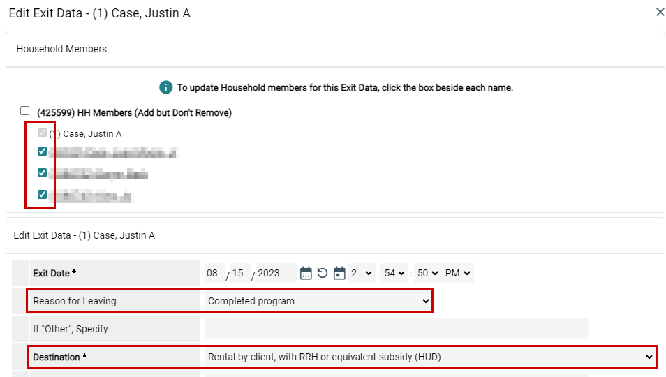666x377 pixels.
Task: Check the HH Members (Add but Don't Remove) checkbox
Action: pyautogui.click(x=24, y=111)
